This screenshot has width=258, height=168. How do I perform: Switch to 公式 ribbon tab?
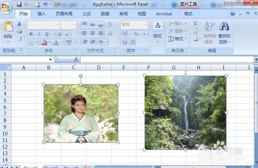coord(87,14)
